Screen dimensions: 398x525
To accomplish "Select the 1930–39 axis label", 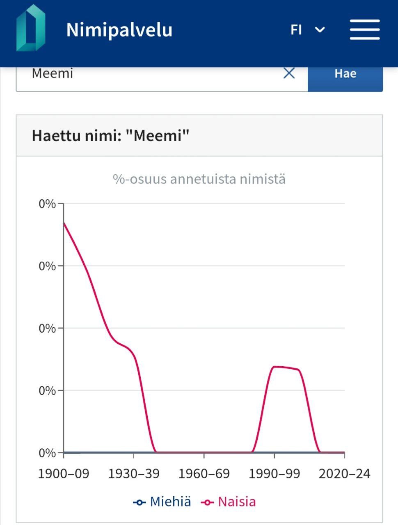I will click(x=134, y=474).
